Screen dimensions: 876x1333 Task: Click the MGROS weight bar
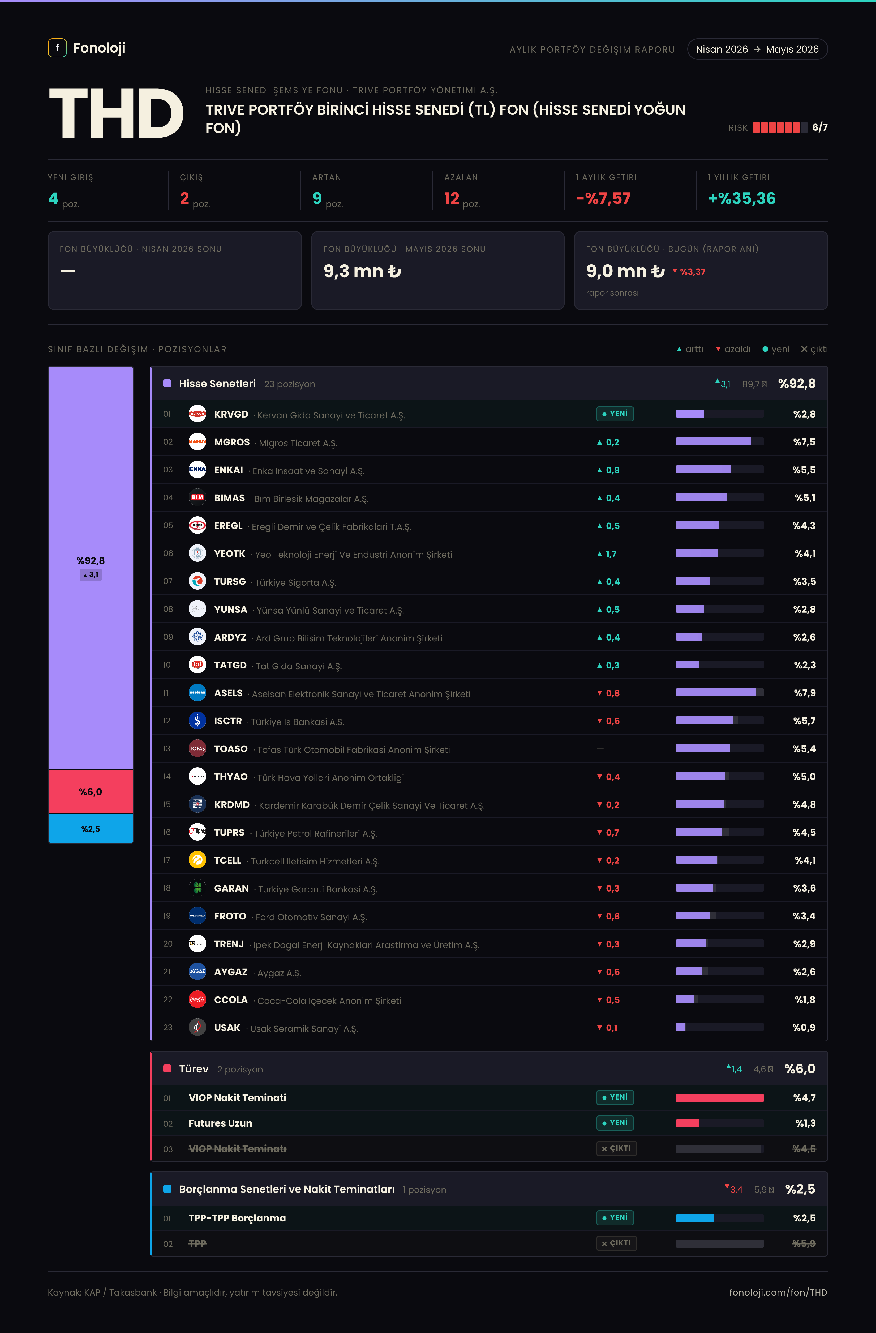point(719,442)
